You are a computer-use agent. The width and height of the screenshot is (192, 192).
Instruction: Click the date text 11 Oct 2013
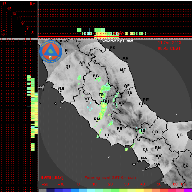tap(169, 43)
